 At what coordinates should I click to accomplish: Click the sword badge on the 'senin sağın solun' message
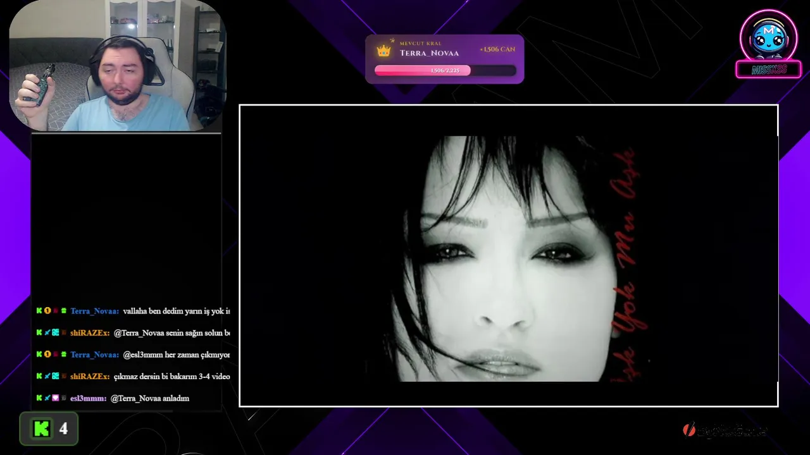pyautogui.click(x=47, y=333)
